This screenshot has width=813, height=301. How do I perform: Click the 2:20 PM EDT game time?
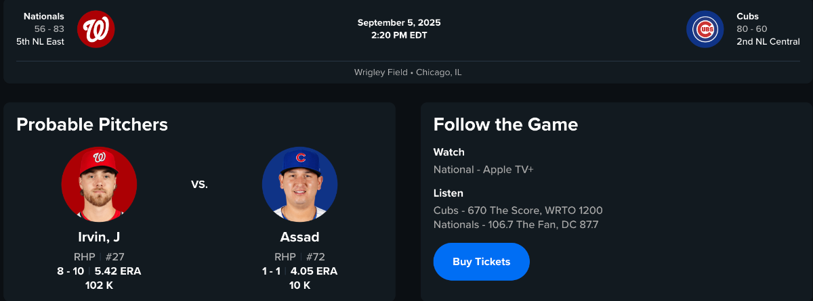399,35
